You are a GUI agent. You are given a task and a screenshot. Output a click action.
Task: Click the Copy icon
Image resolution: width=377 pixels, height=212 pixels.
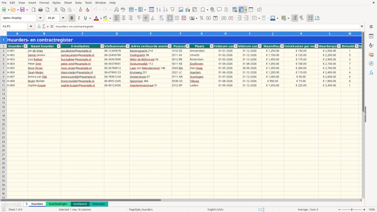[x=63, y=10]
